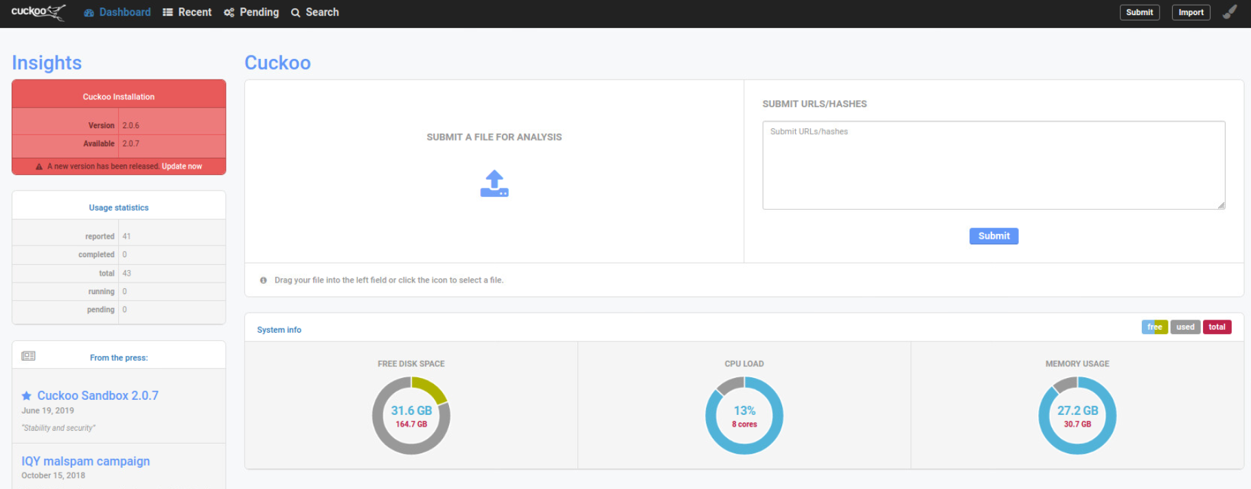The image size is (1251, 489).
Task: Click the pending row value 0
Action: pyautogui.click(x=124, y=310)
